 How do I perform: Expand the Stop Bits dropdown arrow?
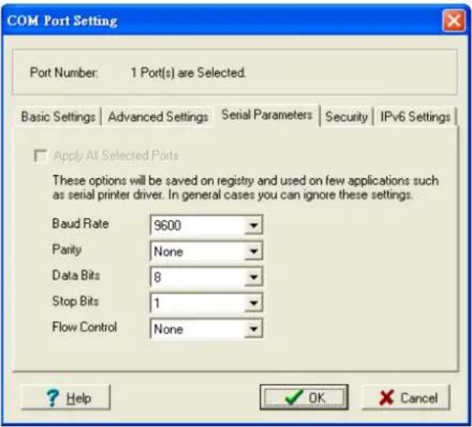coord(253,302)
